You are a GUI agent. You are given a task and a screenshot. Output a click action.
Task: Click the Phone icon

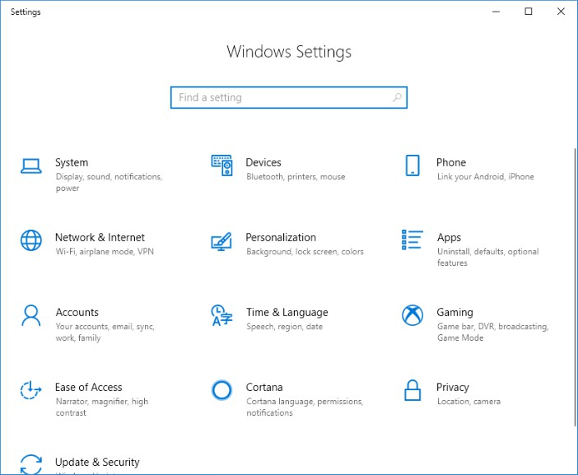pyautogui.click(x=413, y=165)
